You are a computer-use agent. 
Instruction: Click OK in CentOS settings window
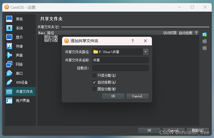coord(149,130)
